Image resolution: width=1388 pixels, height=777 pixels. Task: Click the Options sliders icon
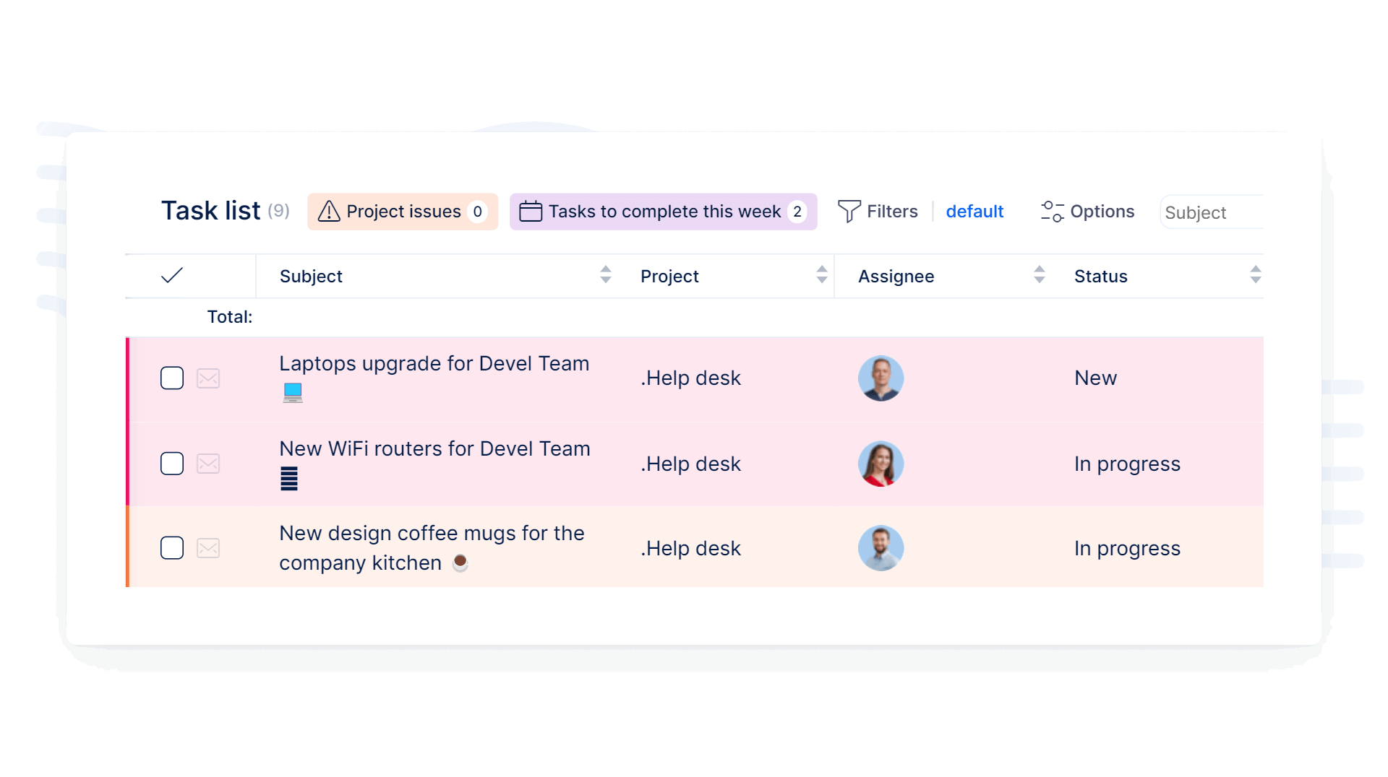coord(1052,212)
